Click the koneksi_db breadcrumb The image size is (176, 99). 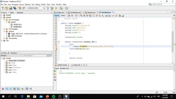click(x=76, y=65)
